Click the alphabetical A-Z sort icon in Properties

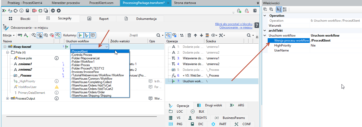(x=285, y=9)
